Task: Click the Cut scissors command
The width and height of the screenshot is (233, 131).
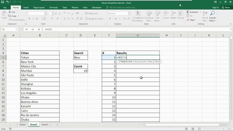Action: (x=12, y=12)
